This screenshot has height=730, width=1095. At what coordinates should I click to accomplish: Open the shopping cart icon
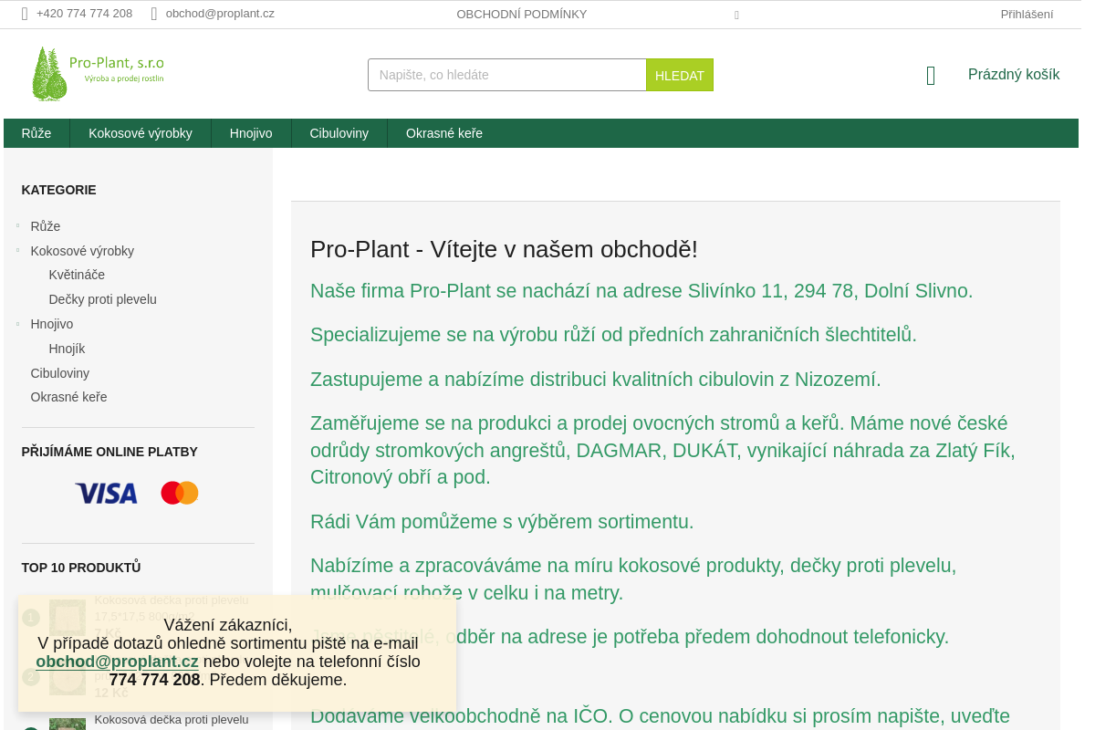931,75
